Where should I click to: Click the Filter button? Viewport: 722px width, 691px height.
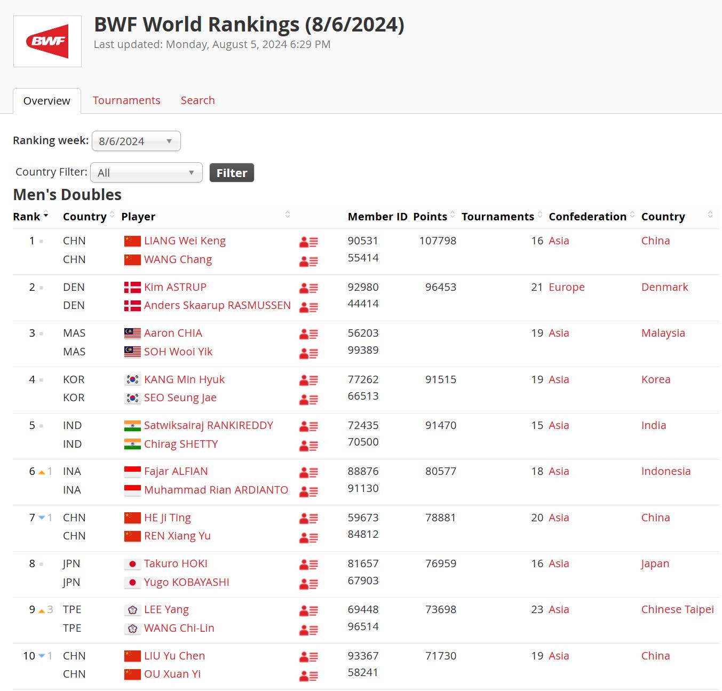click(232, 172)
